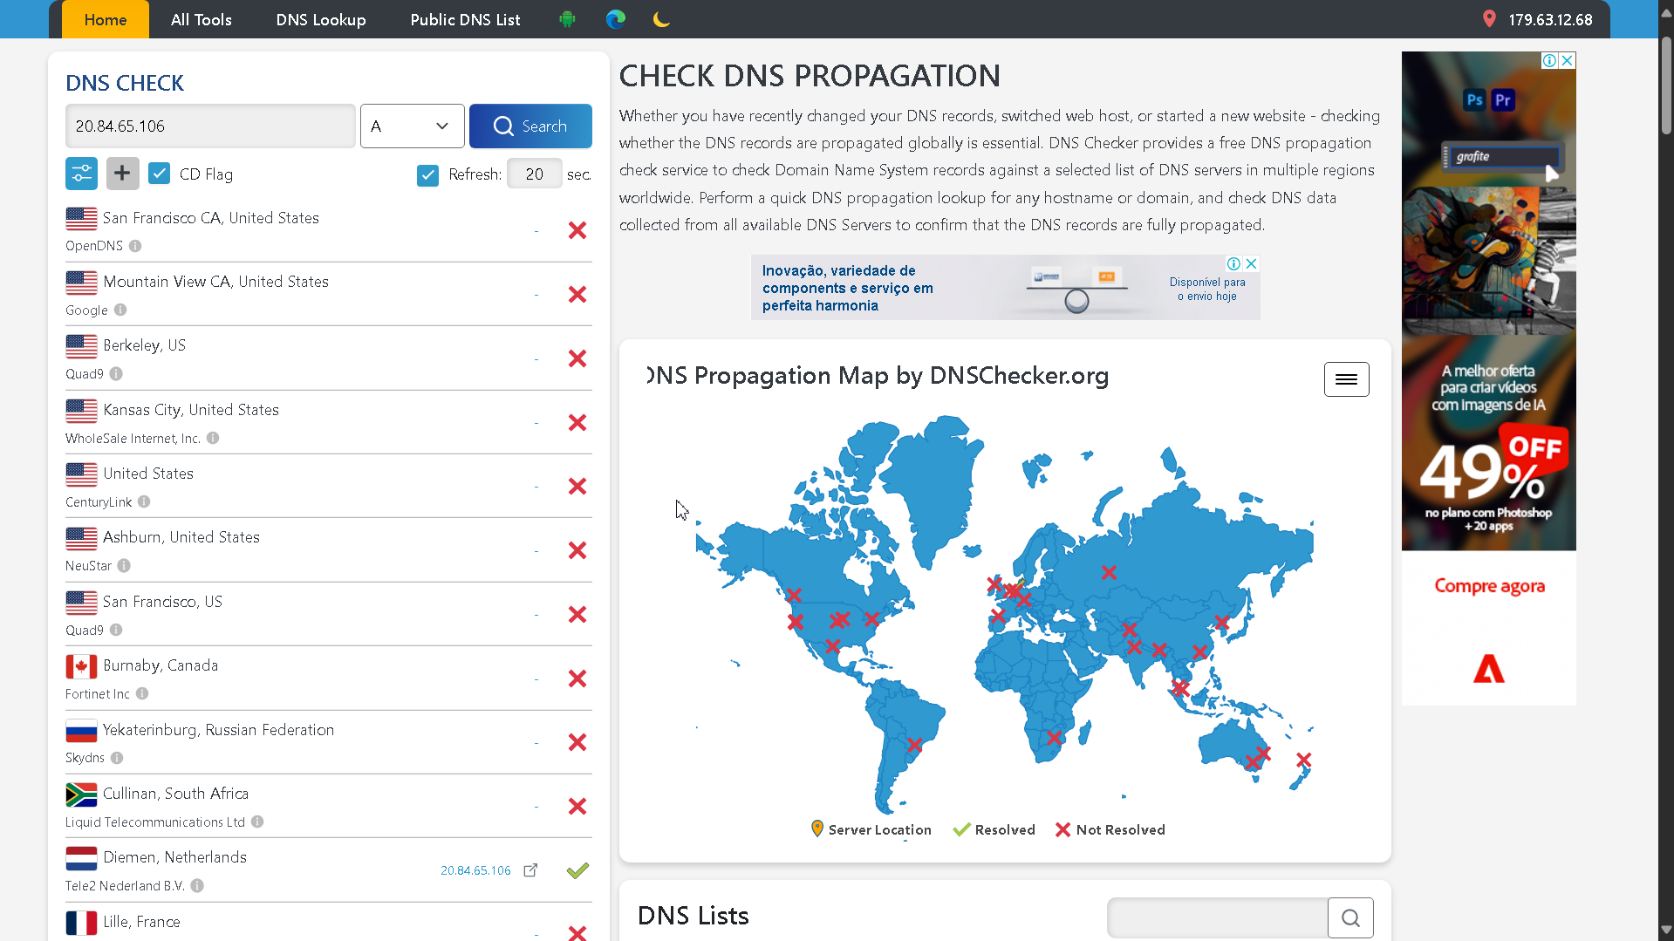Open the 20.84.65.106 result link
This screenshot has height=941, width=1674.
475,870
